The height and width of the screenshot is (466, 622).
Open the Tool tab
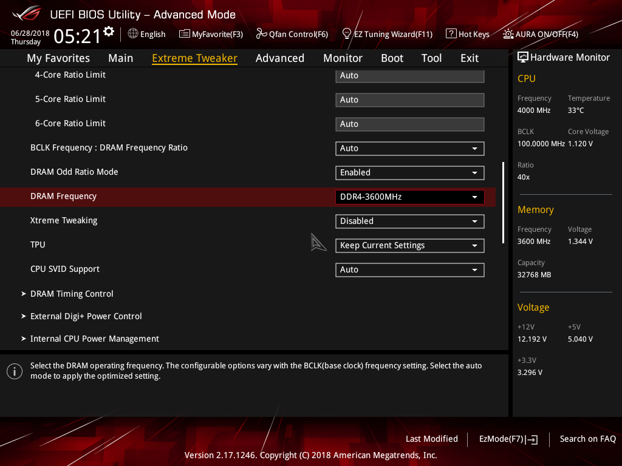[432, 58]
